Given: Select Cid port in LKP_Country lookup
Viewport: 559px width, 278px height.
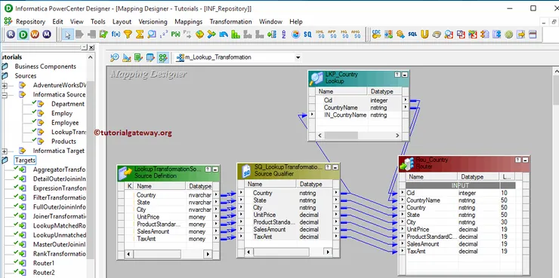Looking at the screenshot, I should (328, 100).
